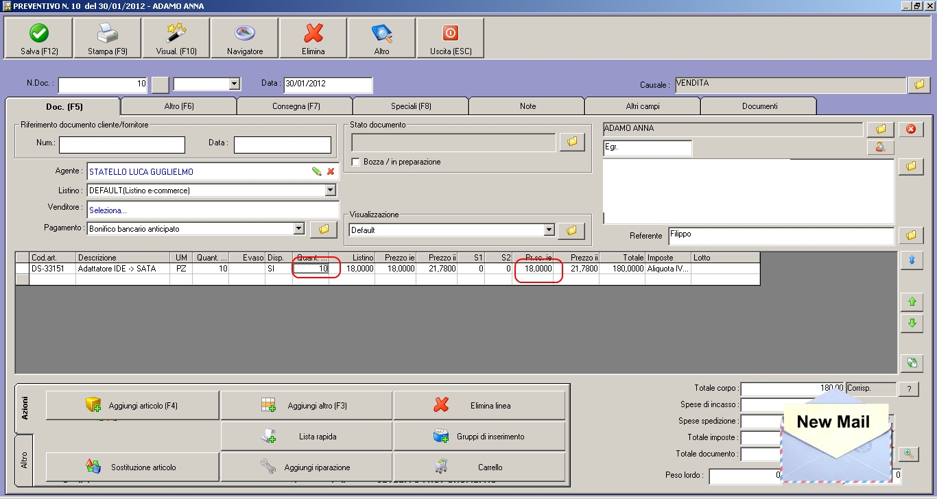937x499 pixels.
Task: Select the DS-33151 article code cell
Action: 53,269
